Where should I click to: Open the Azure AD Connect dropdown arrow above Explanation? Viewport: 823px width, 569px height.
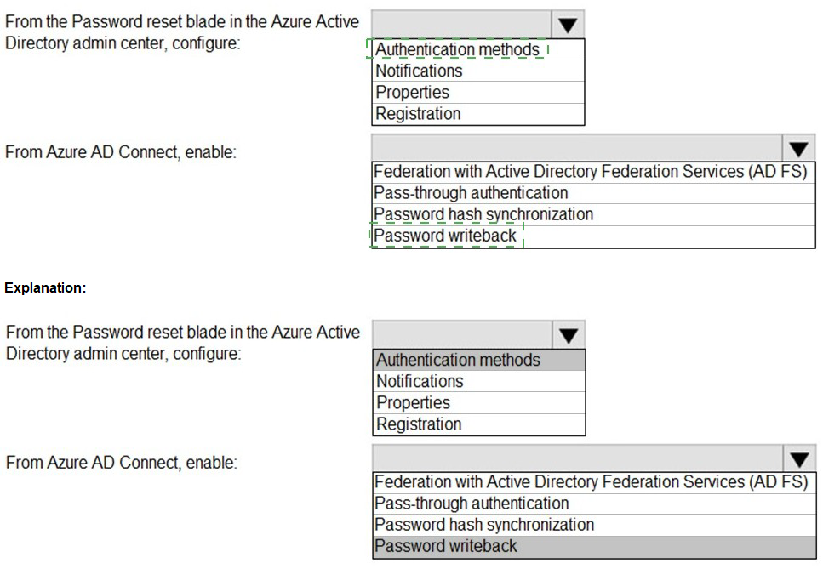(797, 149)
